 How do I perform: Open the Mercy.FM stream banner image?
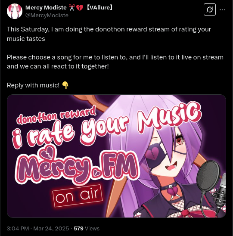tap(116, 156)
